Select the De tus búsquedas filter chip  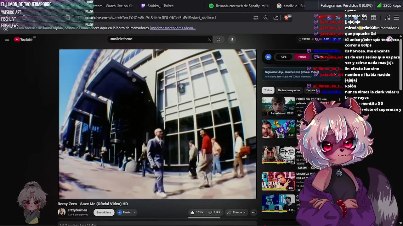click(289, 90)
